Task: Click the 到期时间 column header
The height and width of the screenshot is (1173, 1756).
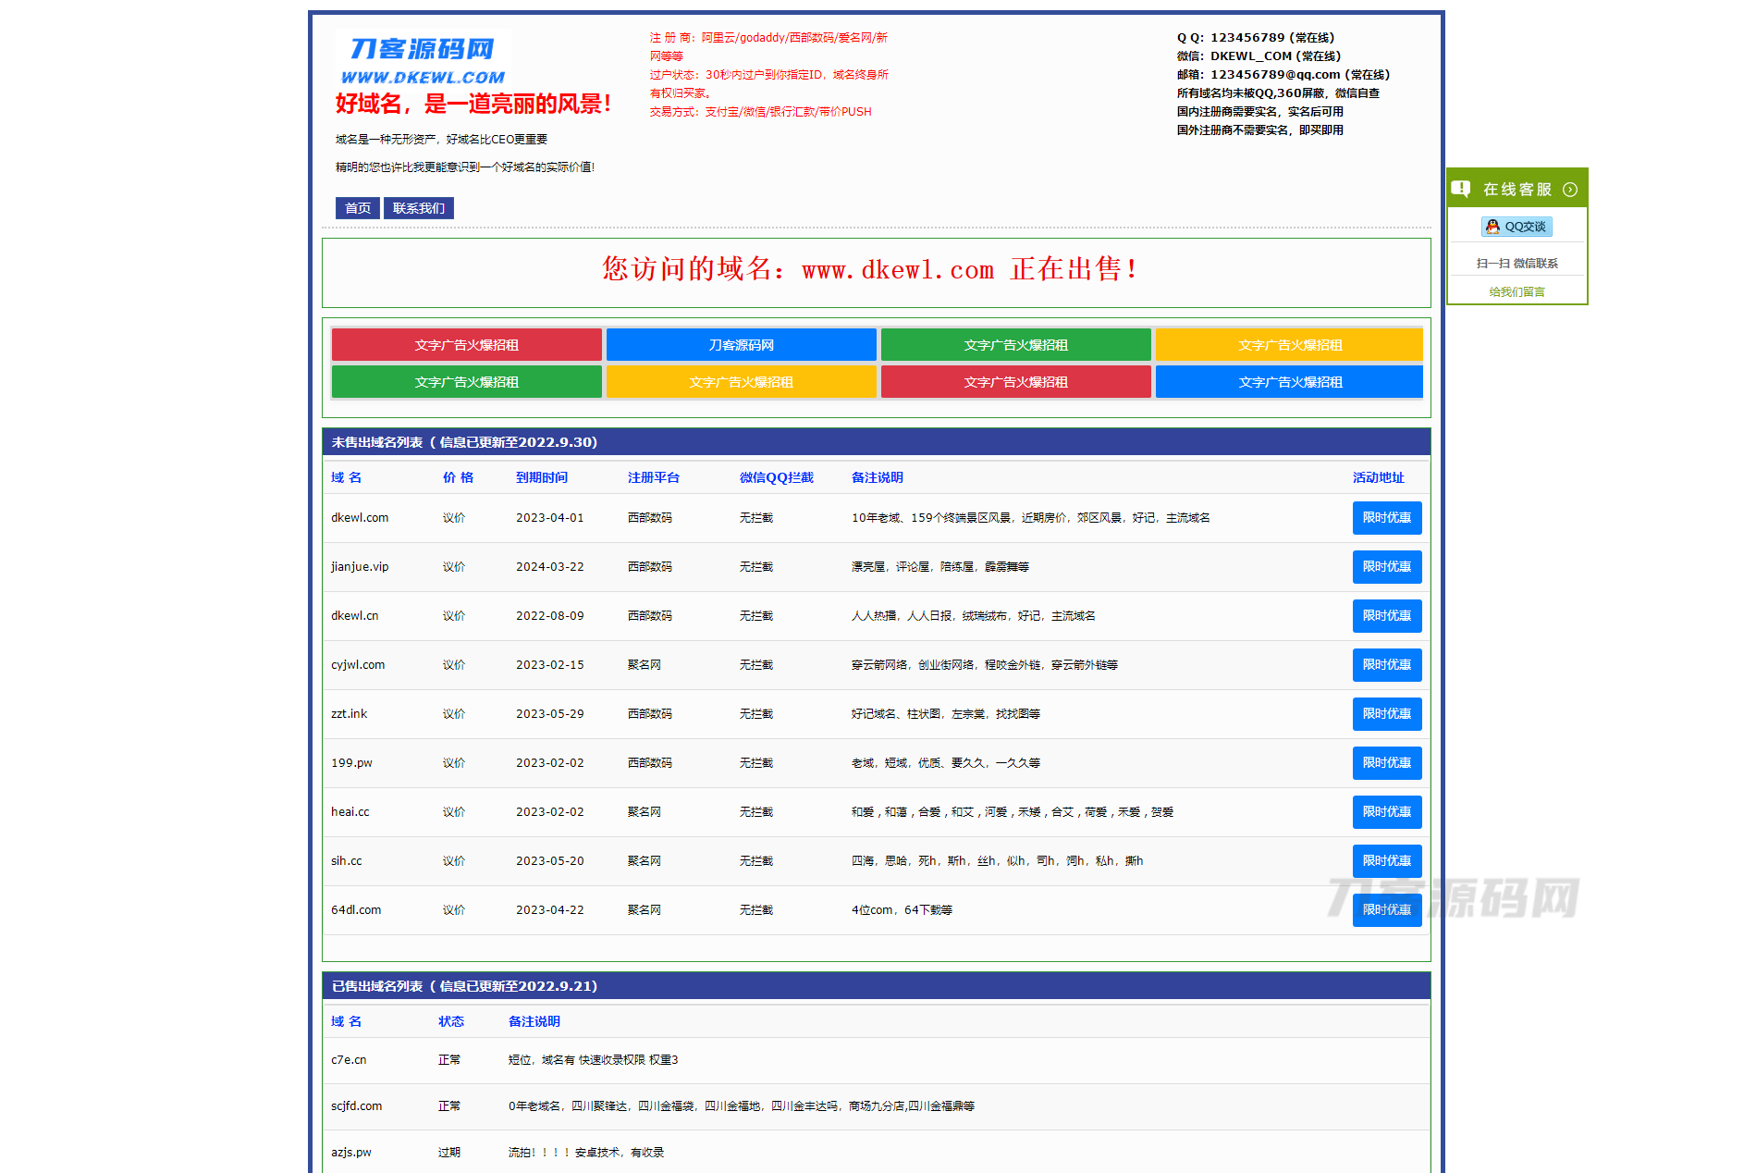Action: 541,478
